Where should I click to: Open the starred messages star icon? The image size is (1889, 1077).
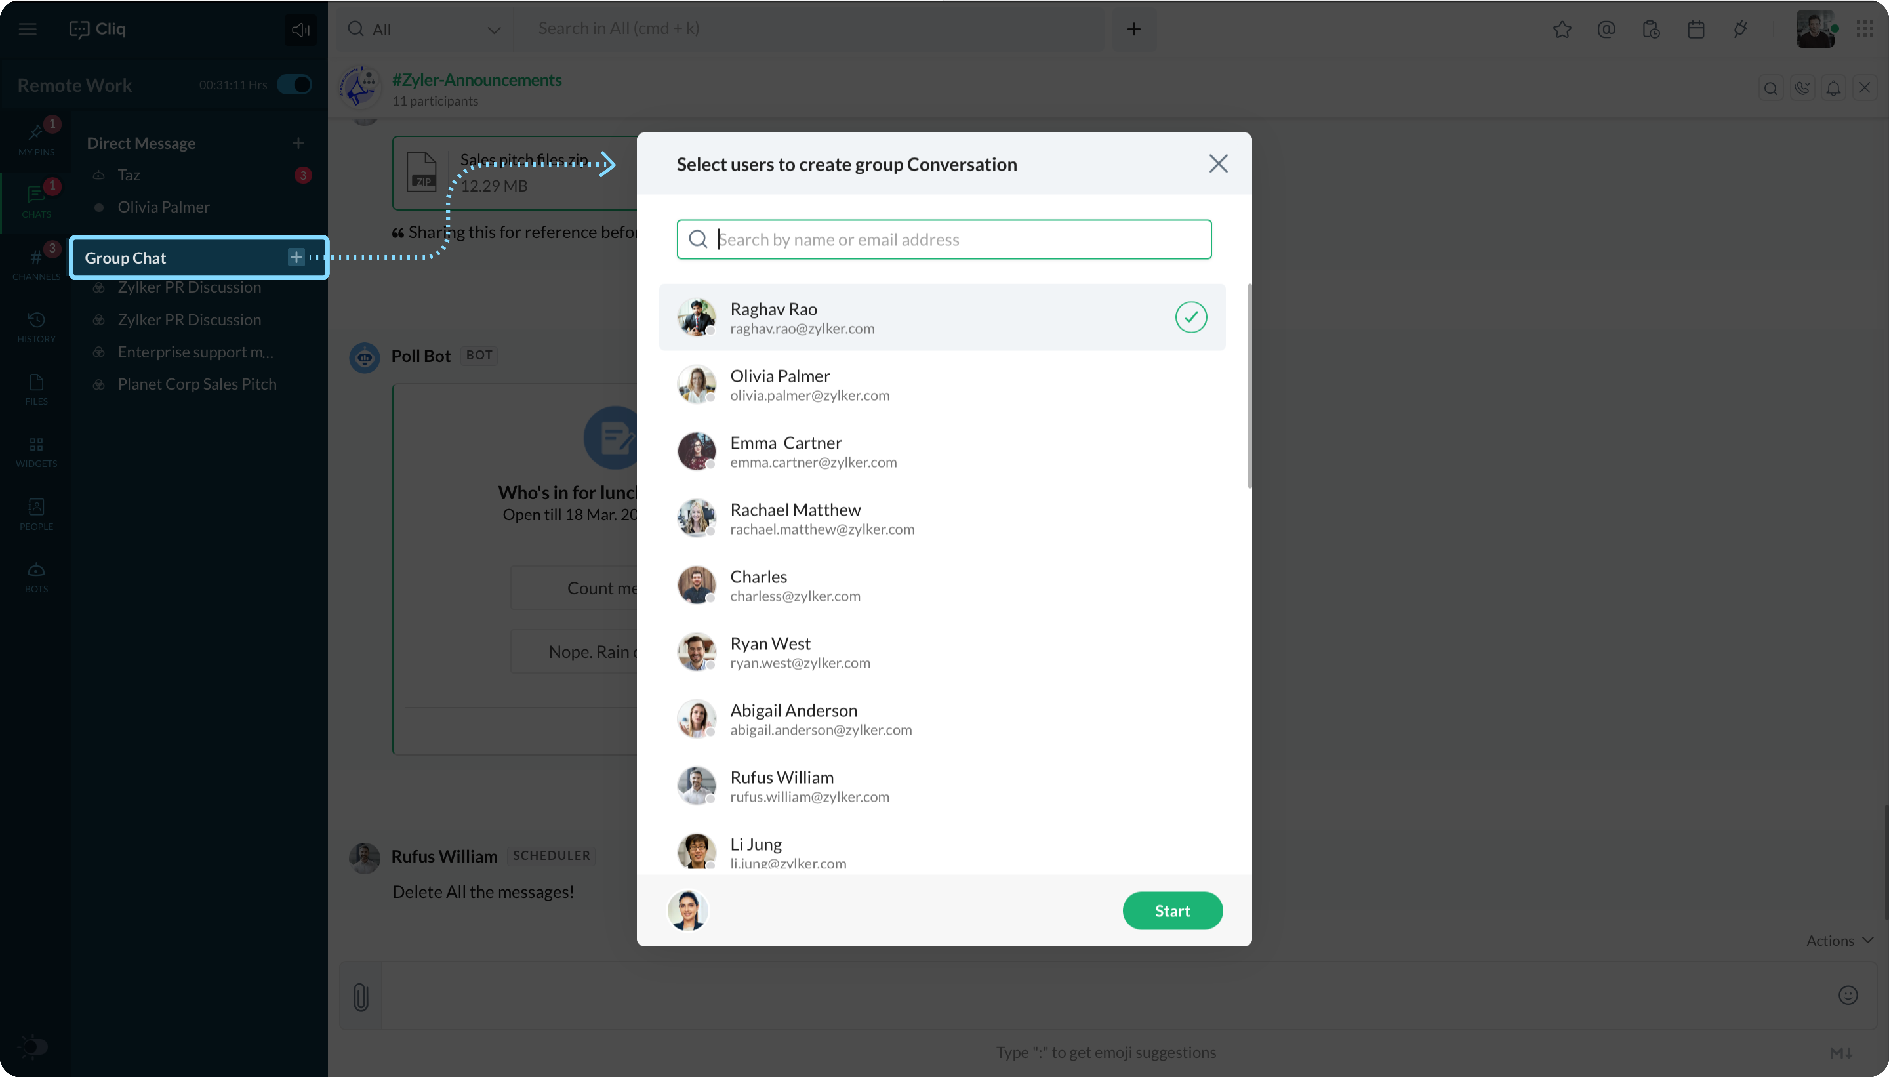click(x=1561, y=29)
